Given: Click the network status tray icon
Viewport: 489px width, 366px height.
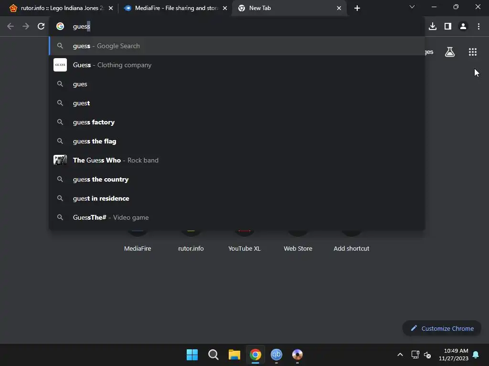Looking at the screenshot, I should [x=415, y=355].
